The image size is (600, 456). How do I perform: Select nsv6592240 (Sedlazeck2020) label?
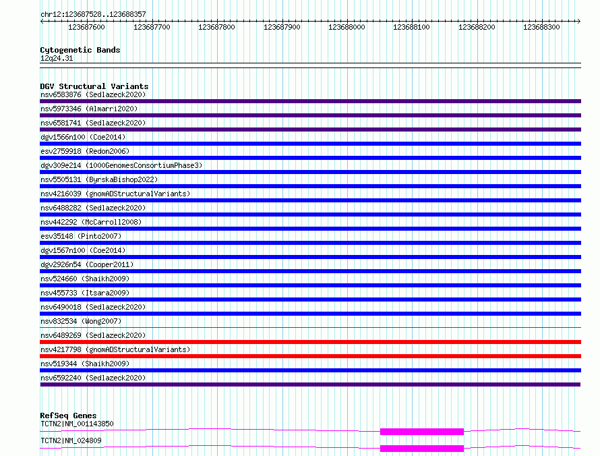[93, 378]
